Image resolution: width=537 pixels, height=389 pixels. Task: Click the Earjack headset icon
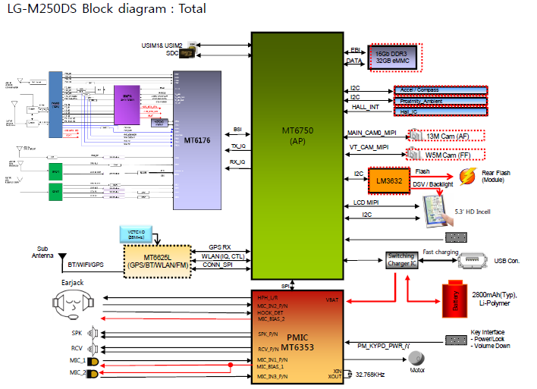point(74,304)
